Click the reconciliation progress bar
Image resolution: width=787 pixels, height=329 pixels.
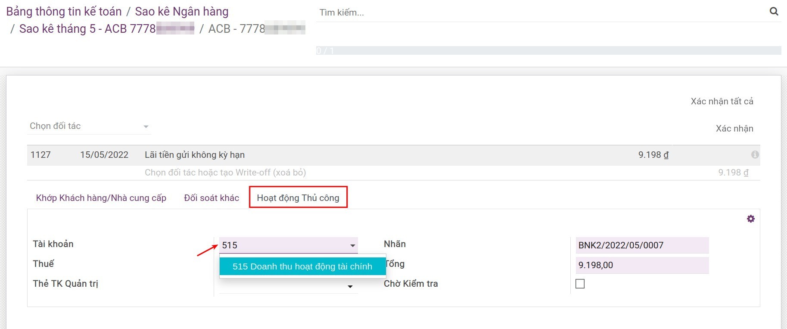pyautogui.click(x=548, y=50)
